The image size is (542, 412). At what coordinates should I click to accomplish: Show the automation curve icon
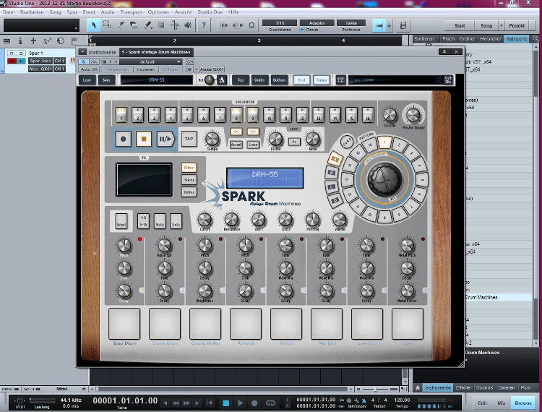tap(47, 40)
